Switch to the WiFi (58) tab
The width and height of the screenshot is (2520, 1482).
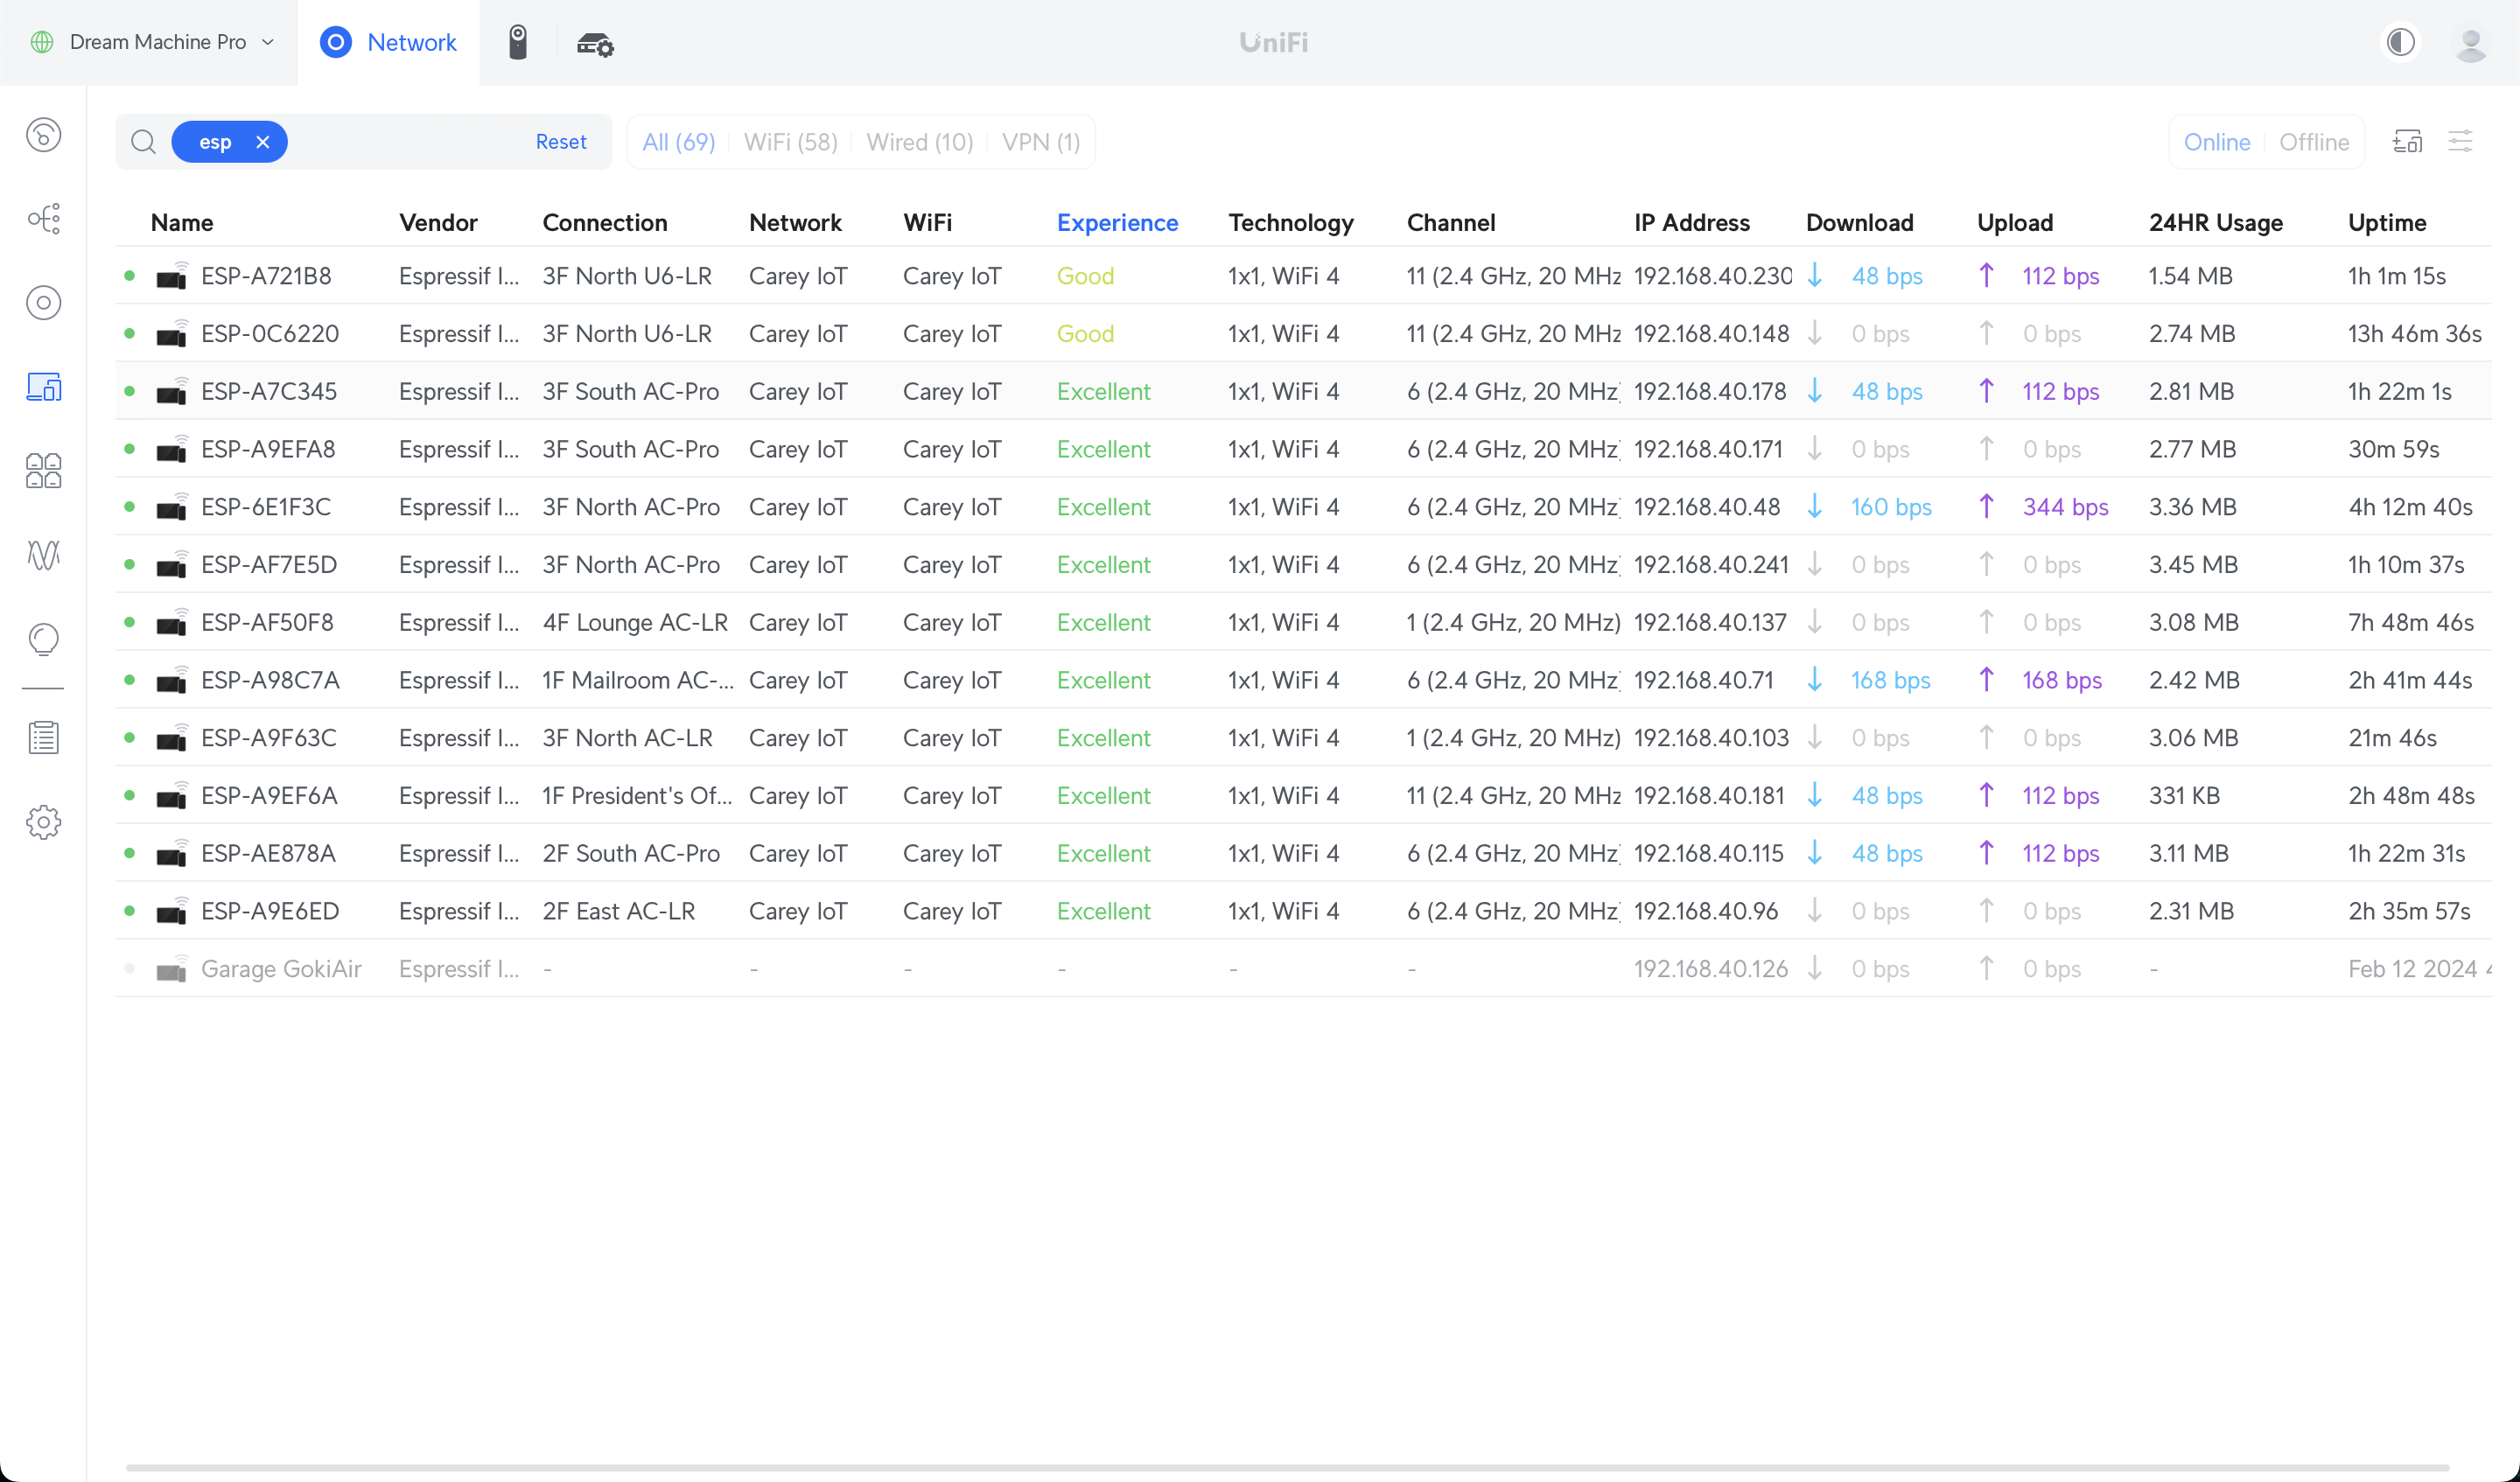790,142
